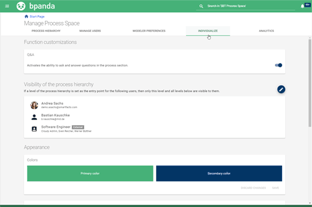Switch to the Process Hierarchy tab
The width and height of the screenshot is (312, 207).
click(x=46, y=31)
